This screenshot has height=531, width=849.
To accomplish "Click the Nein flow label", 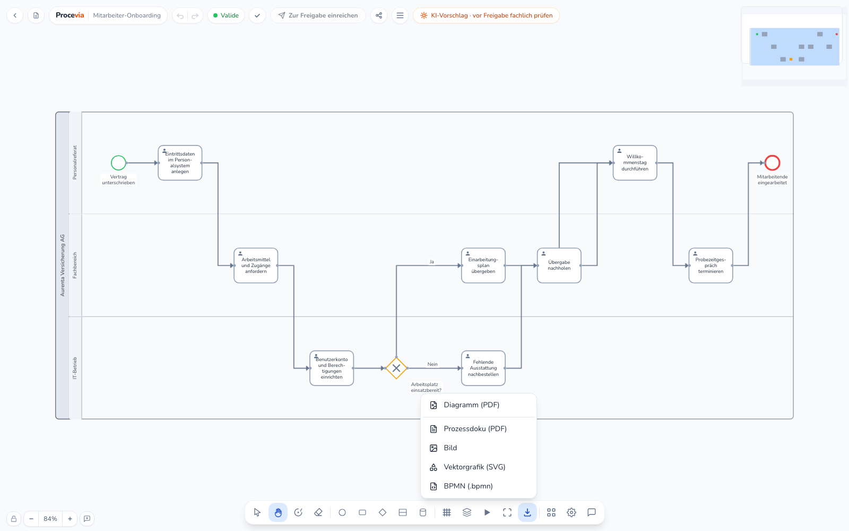I will [x=432, y=364].
